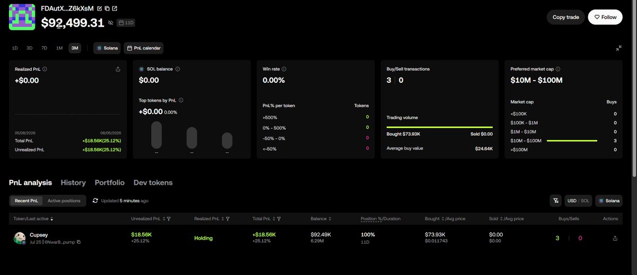Viewport: 637px width, 275px height.
Task: Click the first bar in Top tokens chart
Action: pos(156,135)
